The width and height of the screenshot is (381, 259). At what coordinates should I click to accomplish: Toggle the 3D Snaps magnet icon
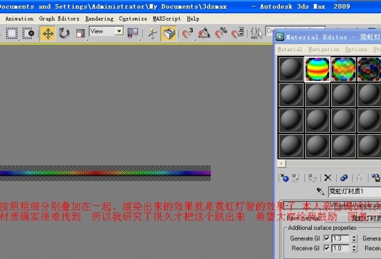coord(188,33)
